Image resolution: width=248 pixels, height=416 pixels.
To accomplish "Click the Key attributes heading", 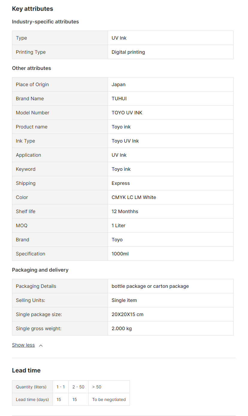I will [33, 9].
